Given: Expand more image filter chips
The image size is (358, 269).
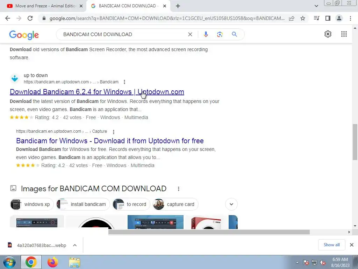Looking at the screenshot, I should (x=231, y=204).
